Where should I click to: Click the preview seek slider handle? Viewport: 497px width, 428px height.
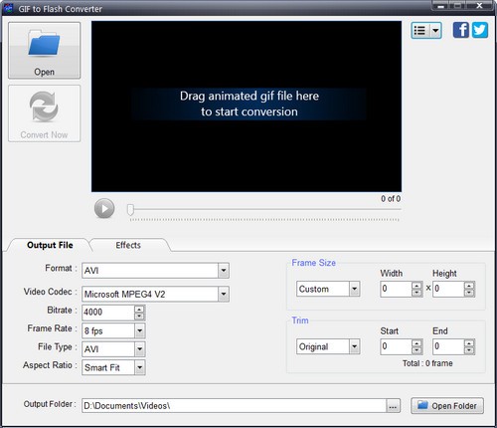[130, 210]
